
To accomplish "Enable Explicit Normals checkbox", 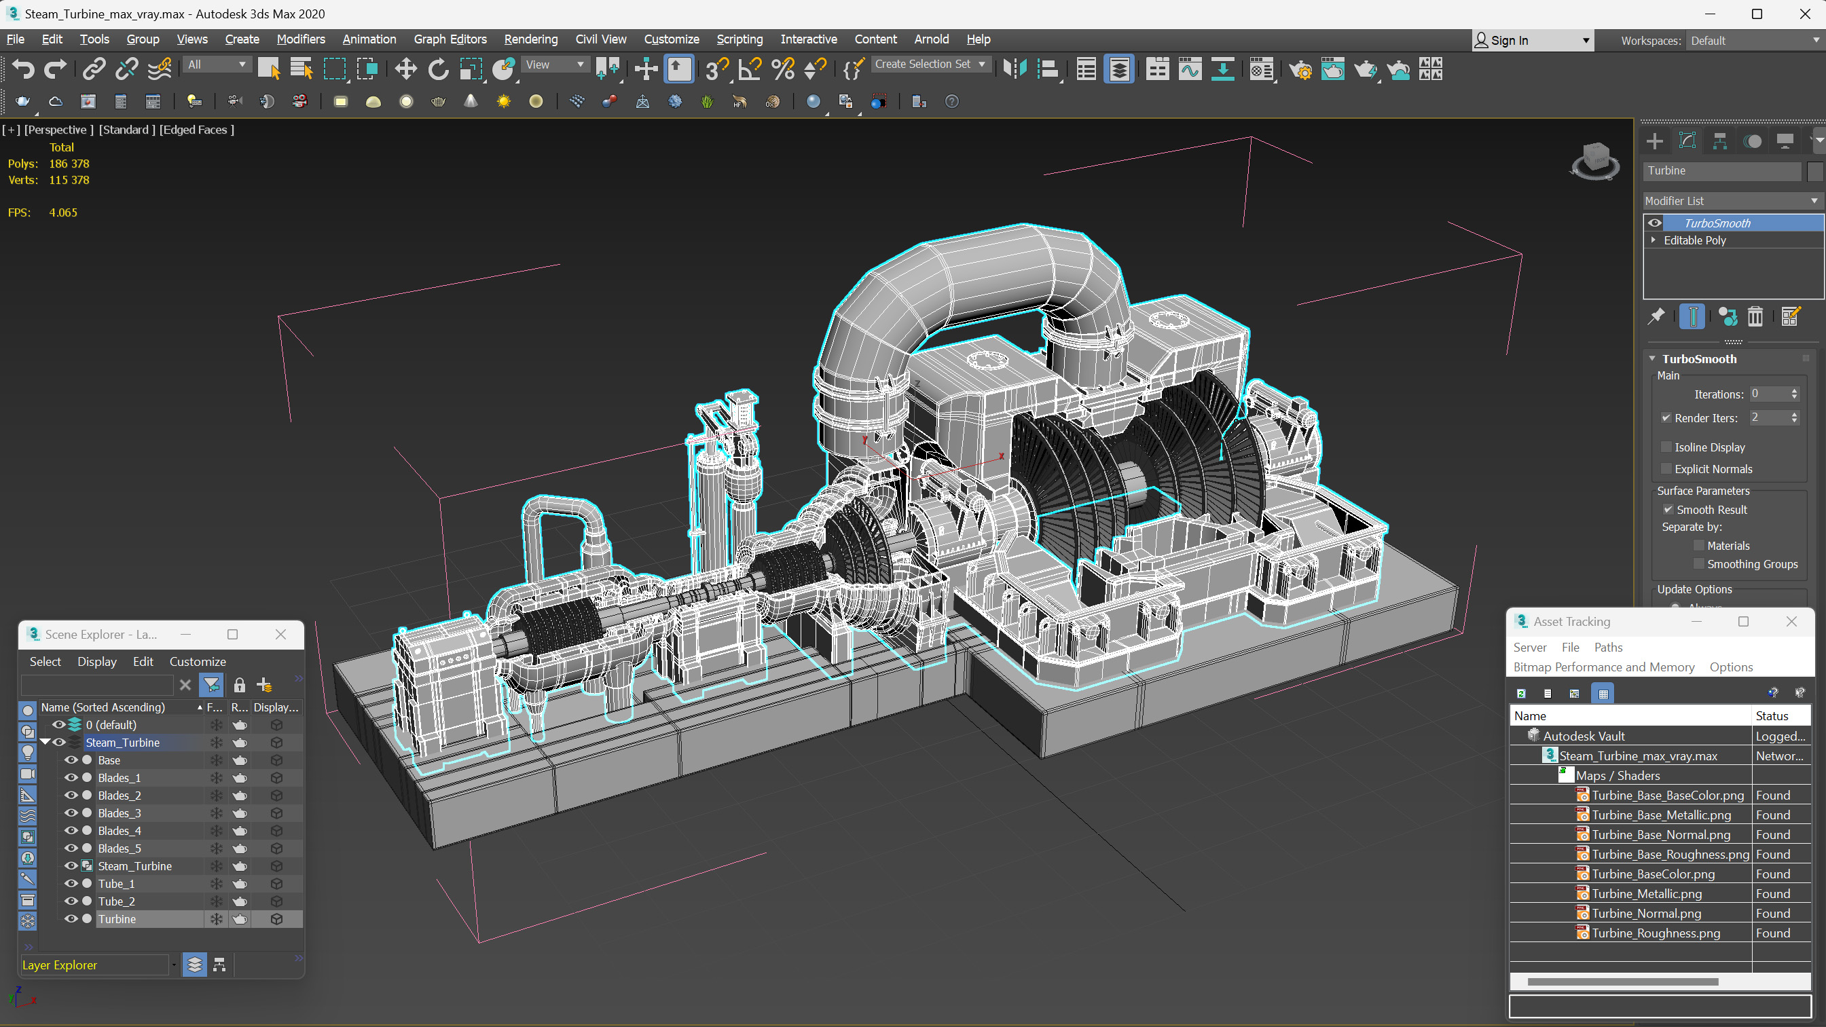I will 1666,469.
